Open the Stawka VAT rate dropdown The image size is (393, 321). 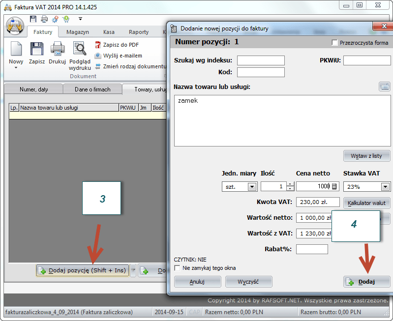pyautogui.click(x=385, y=187)
